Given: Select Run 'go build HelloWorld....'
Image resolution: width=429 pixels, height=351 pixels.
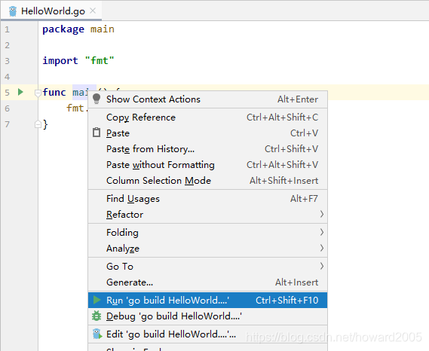Looking at the screenshot, I should coord(207,300).
